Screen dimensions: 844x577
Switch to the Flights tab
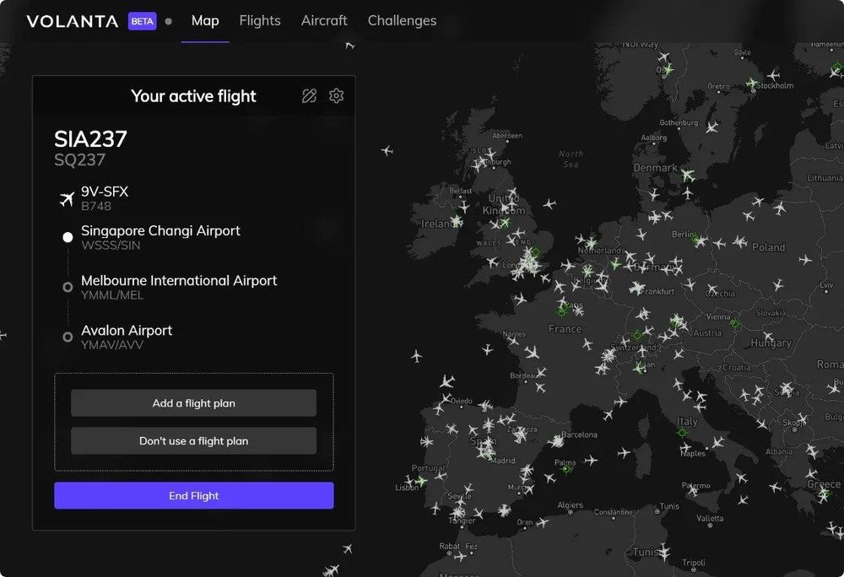pos(260,20)
